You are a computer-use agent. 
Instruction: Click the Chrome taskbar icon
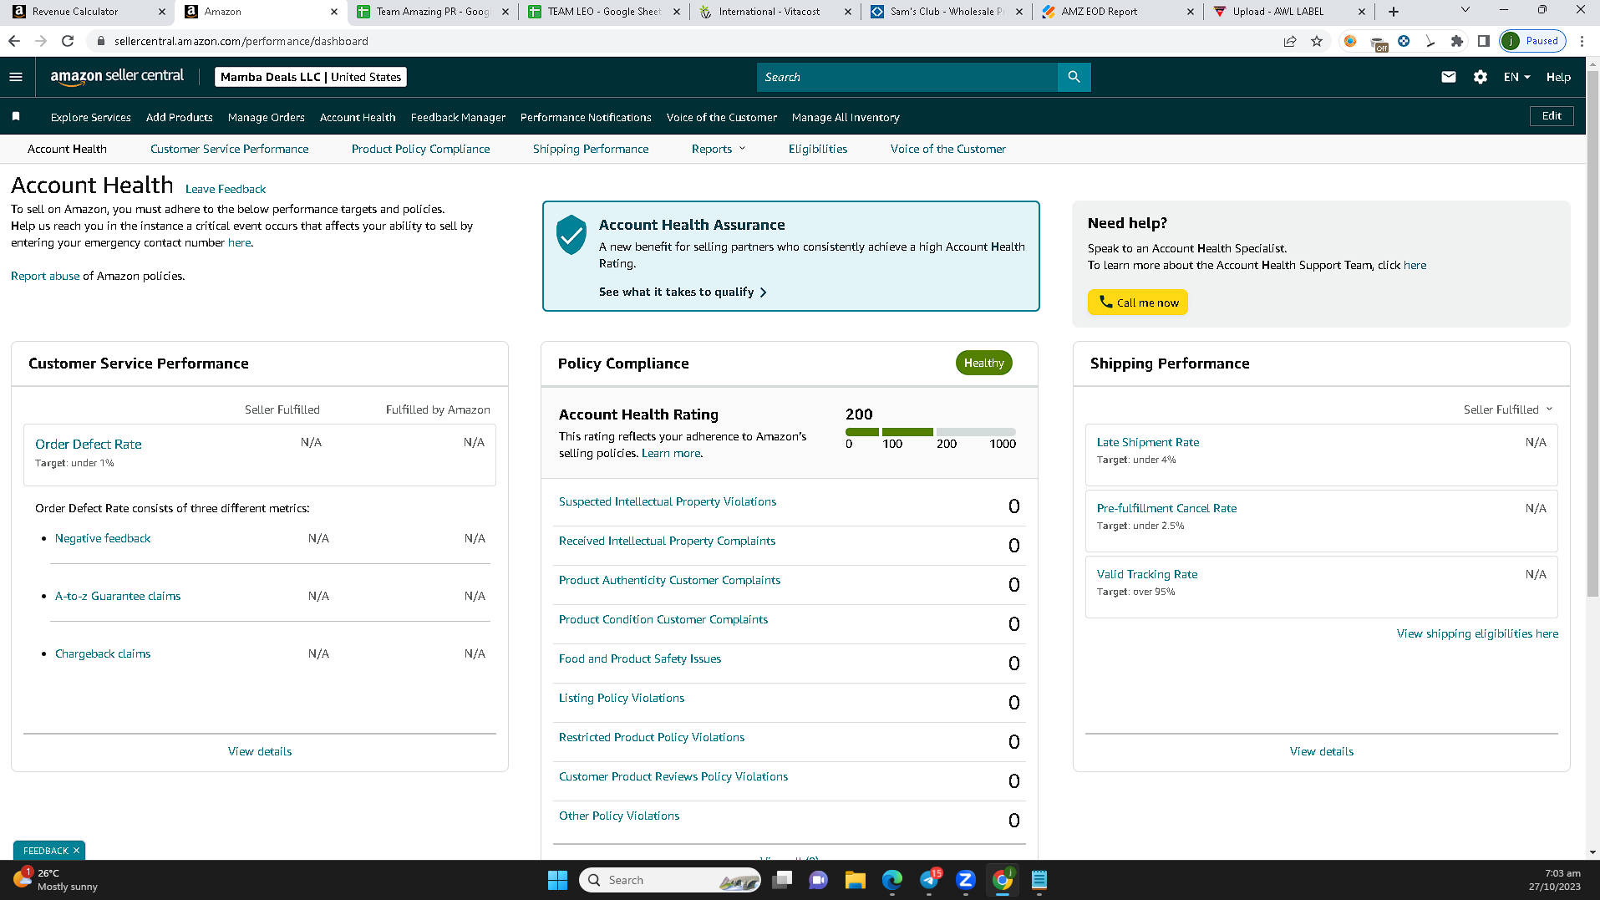point(1003,880)
